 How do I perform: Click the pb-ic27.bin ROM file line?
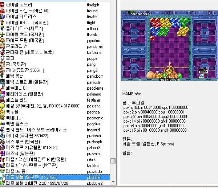[155, 117]
